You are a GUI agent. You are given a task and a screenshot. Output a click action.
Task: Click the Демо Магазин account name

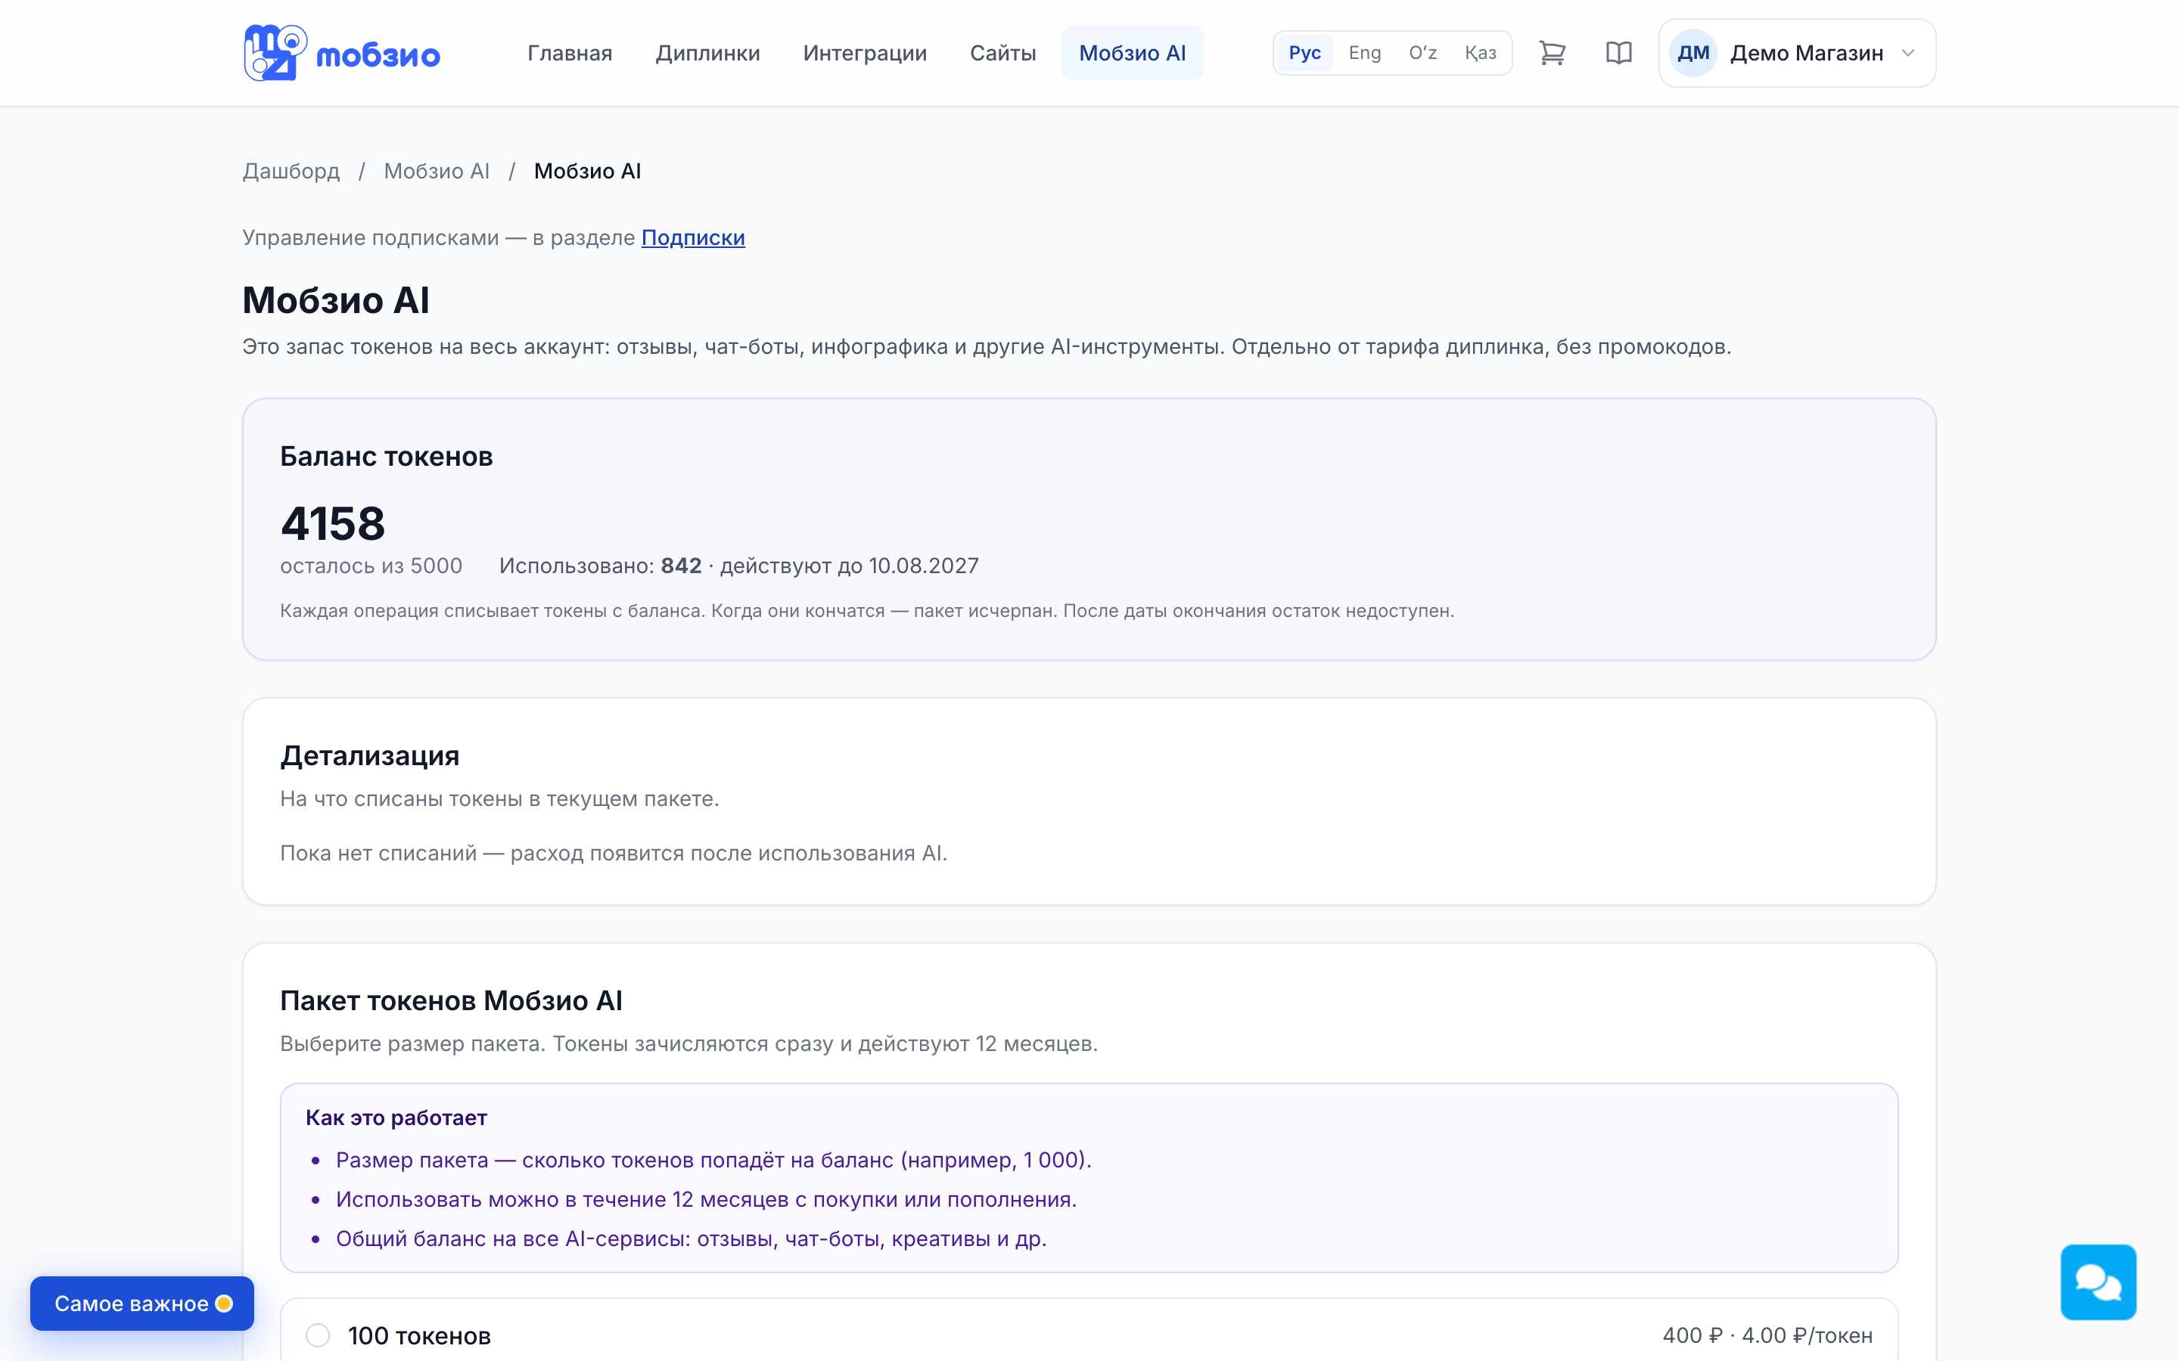[1806, 53]
